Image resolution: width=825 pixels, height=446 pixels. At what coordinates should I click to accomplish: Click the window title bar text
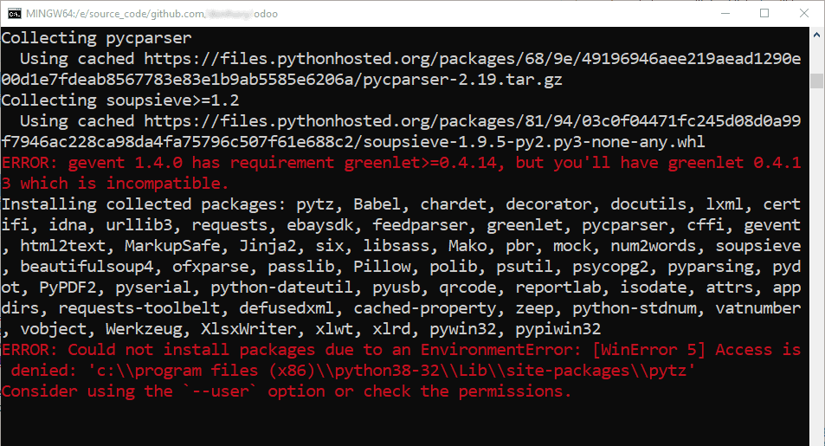click(x=152, y=14)
